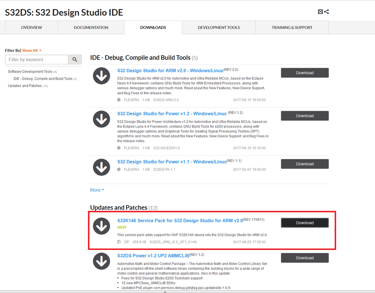This screenshot has height=293, width=375.
Task: Download the S32K146 Service Pack
Action: click(305, 223)
